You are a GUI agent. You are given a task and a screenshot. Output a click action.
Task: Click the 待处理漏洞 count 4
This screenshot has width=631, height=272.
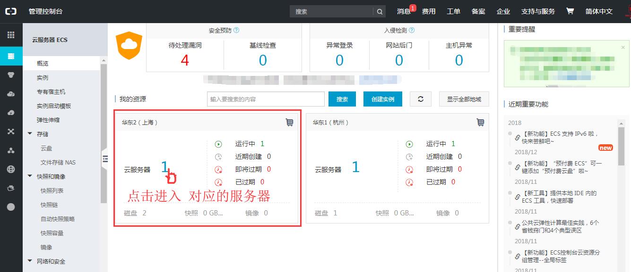coord(185,60)
